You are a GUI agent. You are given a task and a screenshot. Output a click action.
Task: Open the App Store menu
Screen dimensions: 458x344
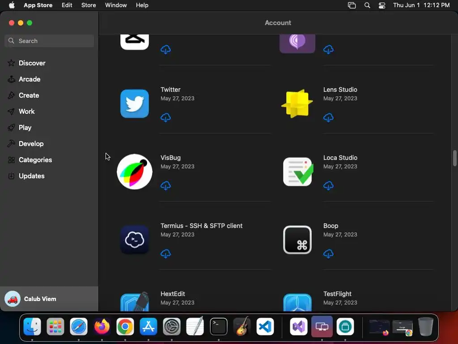click(38, 5)
